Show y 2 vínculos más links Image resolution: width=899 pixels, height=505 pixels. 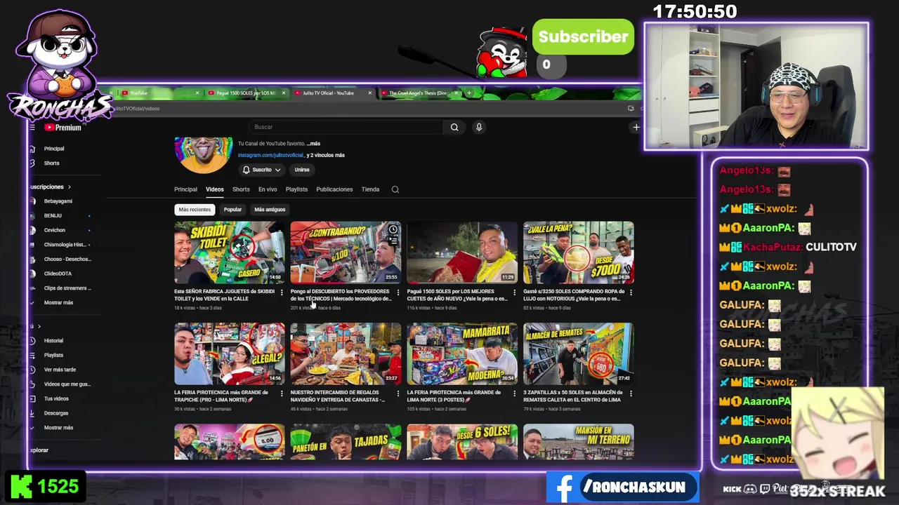pyautogui.click(x=327, y=155)
